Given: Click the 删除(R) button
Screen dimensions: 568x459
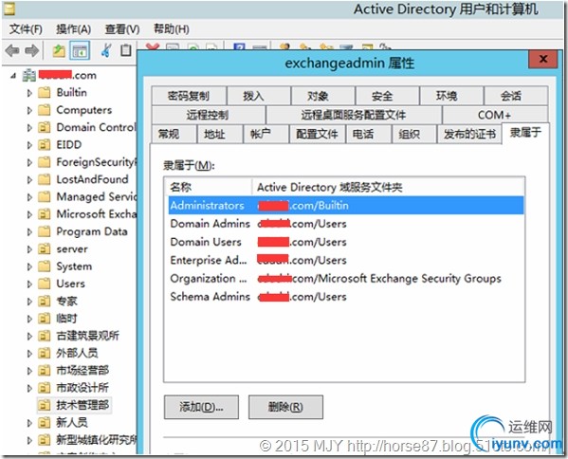Looking at the screenshot, I should pyautogui.click(x=285, y=407).
